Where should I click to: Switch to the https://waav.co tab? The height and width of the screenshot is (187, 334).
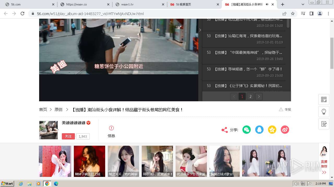(85, 4)
